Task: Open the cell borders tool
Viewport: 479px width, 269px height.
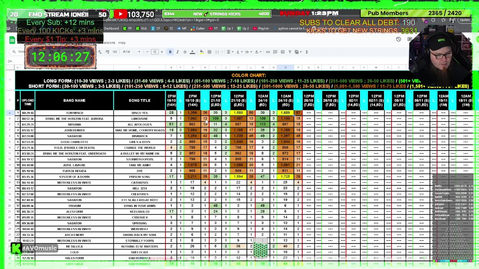Action: pyautogui.click(x=210, y=52)
